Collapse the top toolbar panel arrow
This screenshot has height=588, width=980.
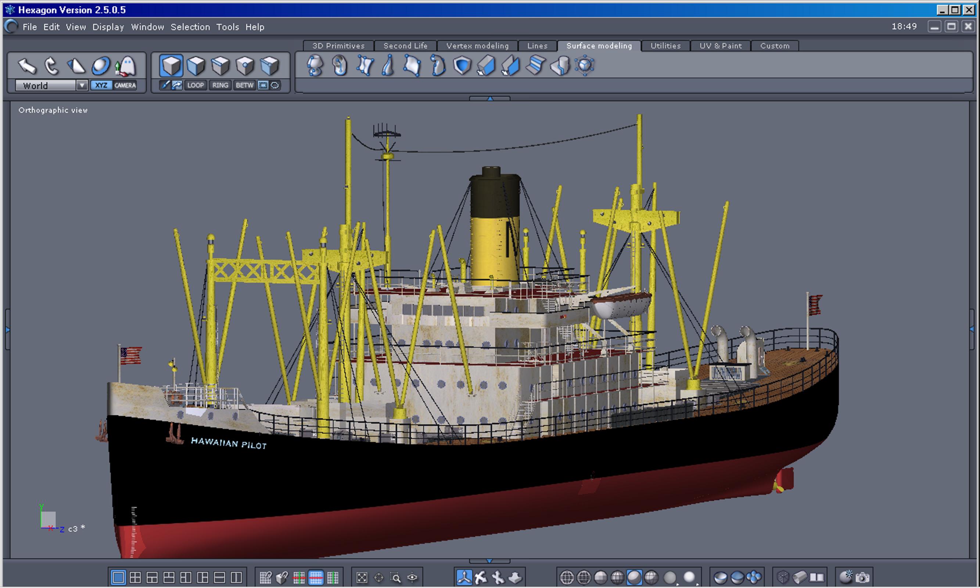[489, 98]
